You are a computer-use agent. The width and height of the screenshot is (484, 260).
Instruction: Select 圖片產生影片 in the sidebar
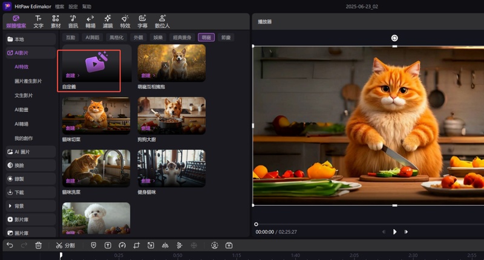click(28, 81)
